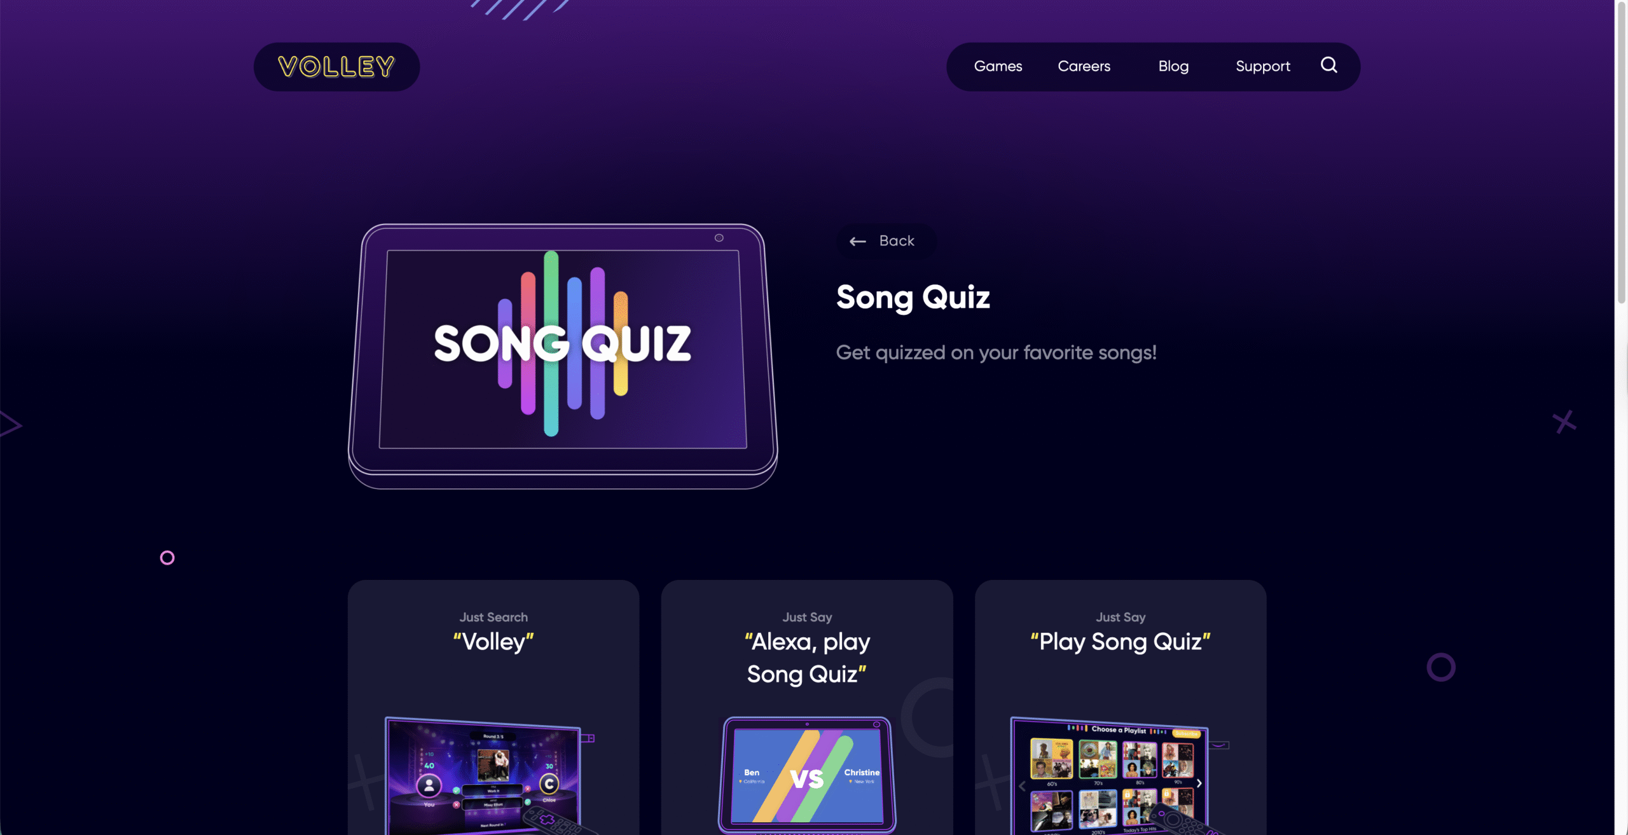Click the Song Quiz tablet graphic

tap(563, 355)
